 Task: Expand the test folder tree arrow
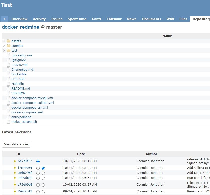4,50
